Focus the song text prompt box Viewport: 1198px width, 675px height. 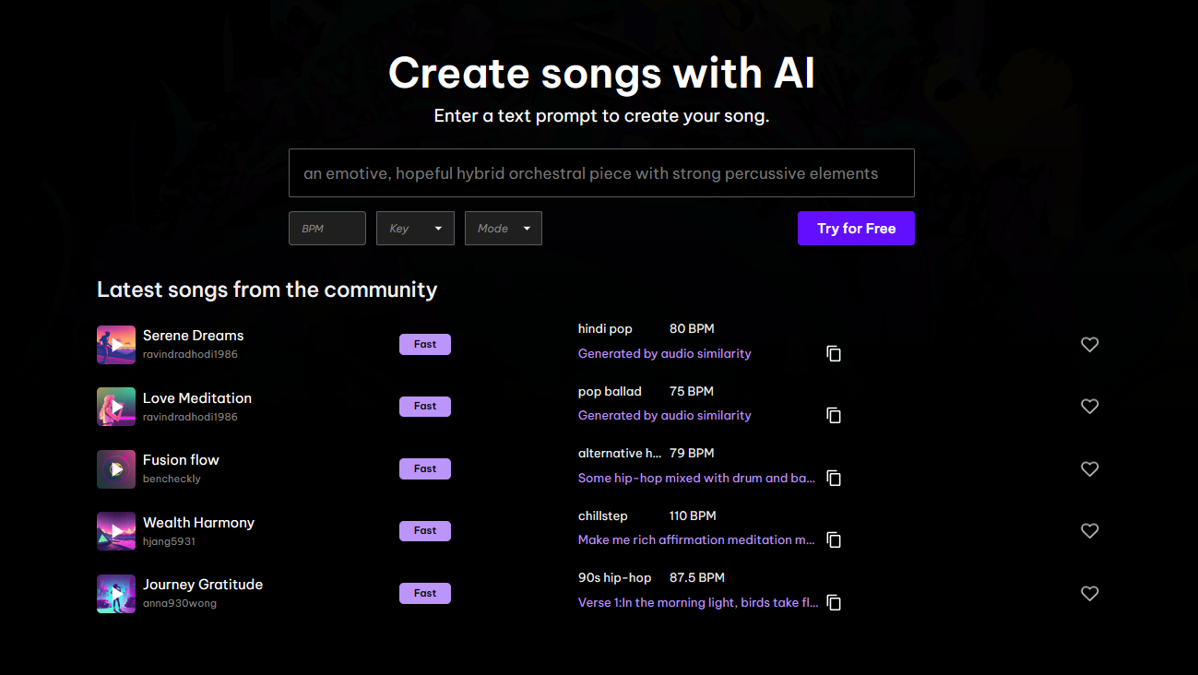tap(601, 173)
